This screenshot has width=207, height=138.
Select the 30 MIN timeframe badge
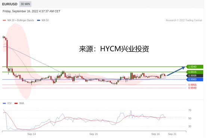(x=25, y=4)
